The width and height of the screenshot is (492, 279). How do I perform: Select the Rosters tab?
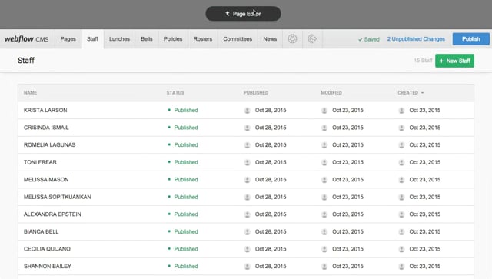click(x=203, y=39)
